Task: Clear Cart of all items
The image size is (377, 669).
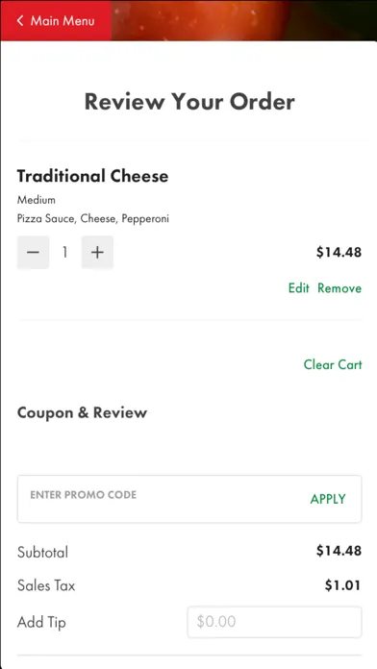Action: tap(333, 364)
